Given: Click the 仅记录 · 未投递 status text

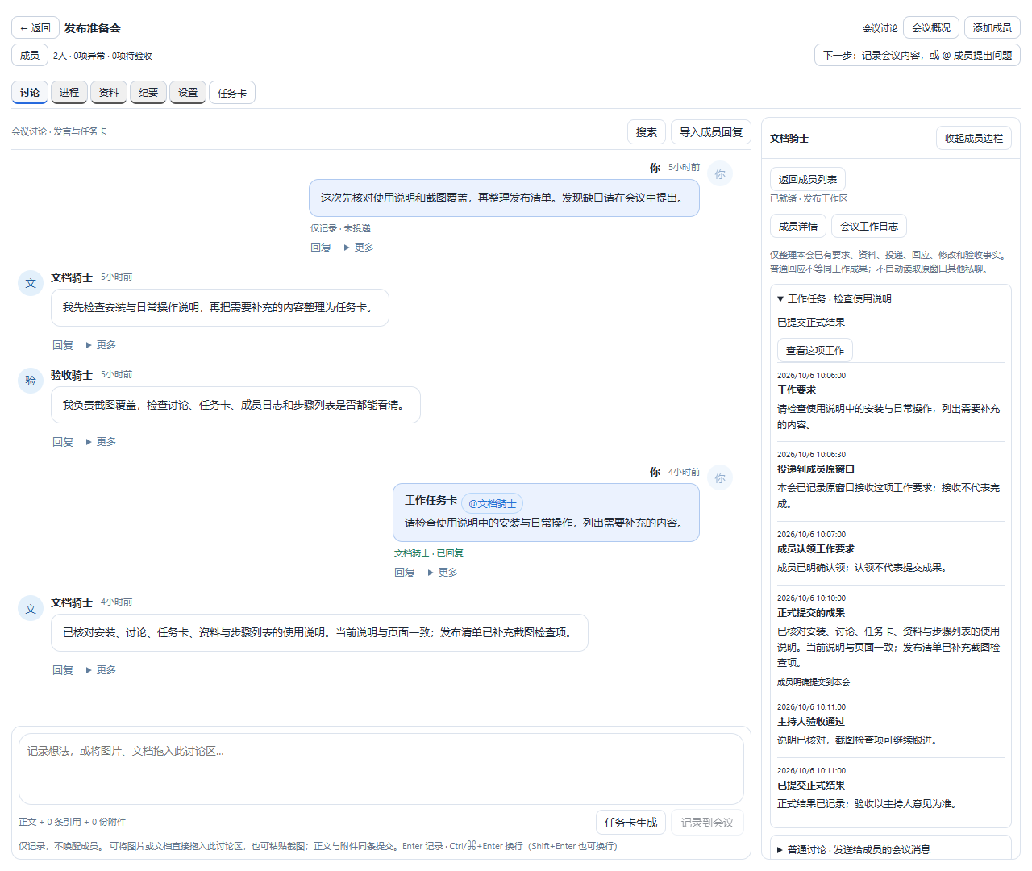Looking at the screenshot, I should click(340, 228).
